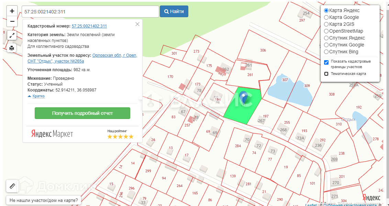Screen dimensions: 389x206
Task: Click parcel labeled 175 on map
Action: [x=209, y=66]
